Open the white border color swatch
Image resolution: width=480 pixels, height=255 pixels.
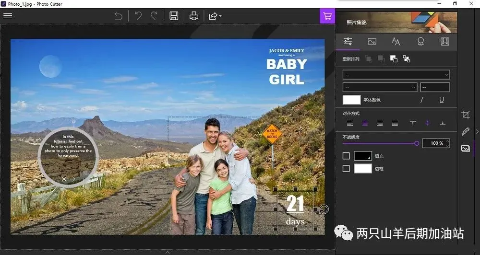pos(363,168)
